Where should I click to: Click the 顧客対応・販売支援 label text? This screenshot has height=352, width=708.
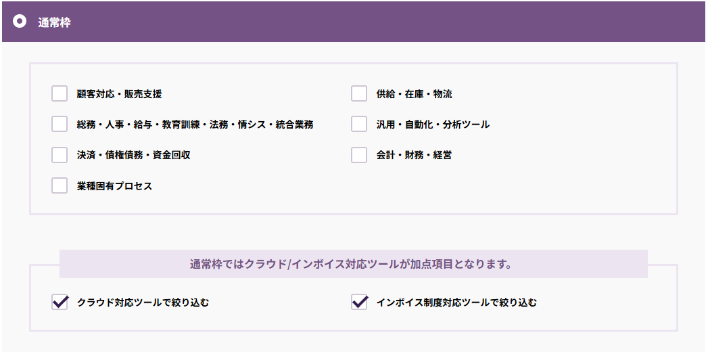coord(120,94)
